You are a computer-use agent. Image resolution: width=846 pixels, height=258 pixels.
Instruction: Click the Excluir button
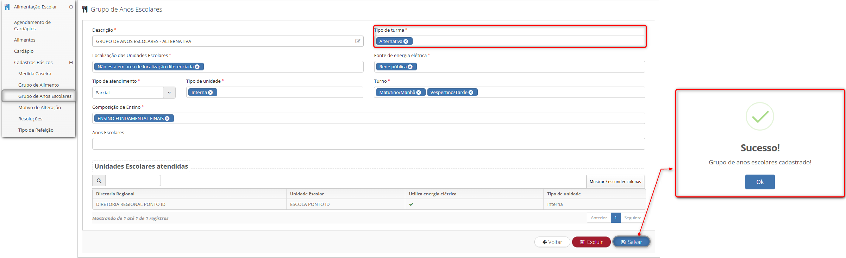591,242
